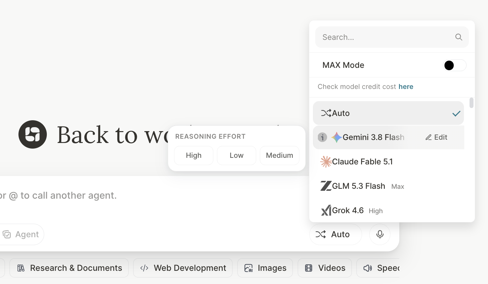Click the Grok logo icon
Screen dimensions: 488x284
tap(326, 210)
